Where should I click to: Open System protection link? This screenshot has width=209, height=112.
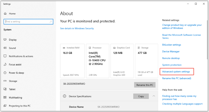(x=172, y=65)
